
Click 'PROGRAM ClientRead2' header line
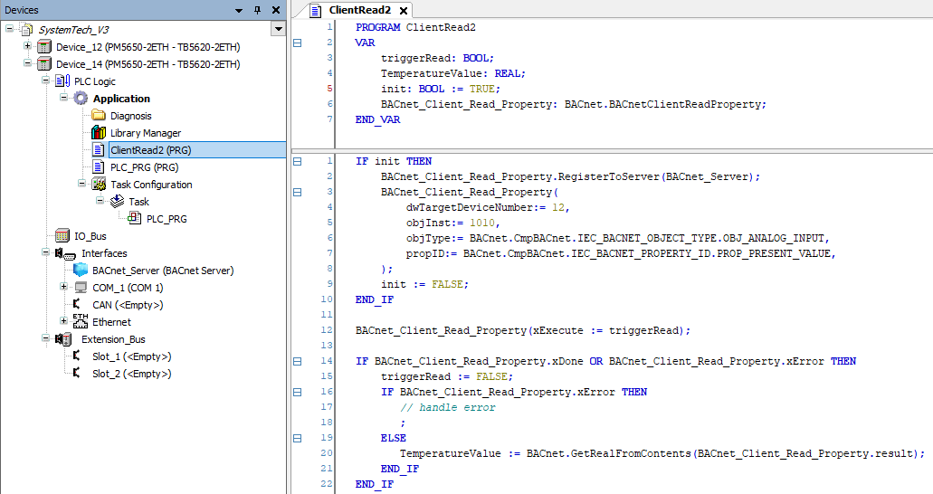(x=415, y=27)
